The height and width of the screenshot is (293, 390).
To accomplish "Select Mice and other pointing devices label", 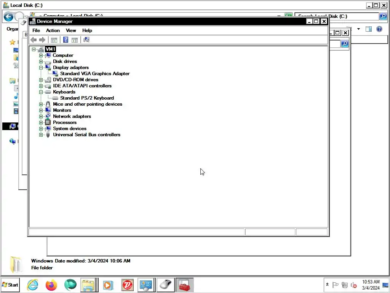I will pyautogui.click(x=88, y=104).
